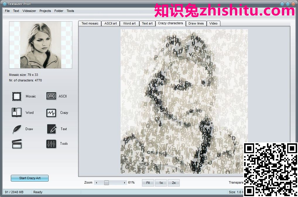Screen dimensions: 298x197
Task: Switch to the Text art tab
Action: coord(147,23)
